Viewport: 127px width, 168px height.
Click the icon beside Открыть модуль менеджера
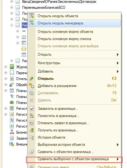click(32, 23)
